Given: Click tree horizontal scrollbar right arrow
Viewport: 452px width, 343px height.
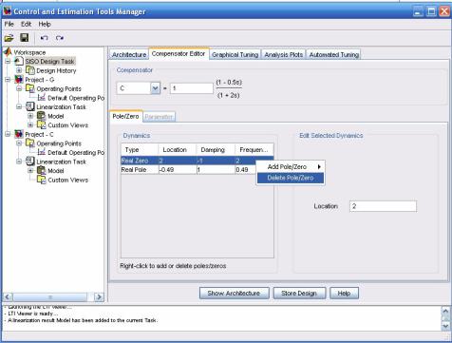Looking at the screenshot, I should pyautogui.click(x=99, y=297).
